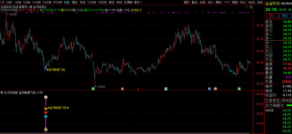The image size is (292, 134).
Task: Click the red 涨 event marker
Action: click(122, 89)
